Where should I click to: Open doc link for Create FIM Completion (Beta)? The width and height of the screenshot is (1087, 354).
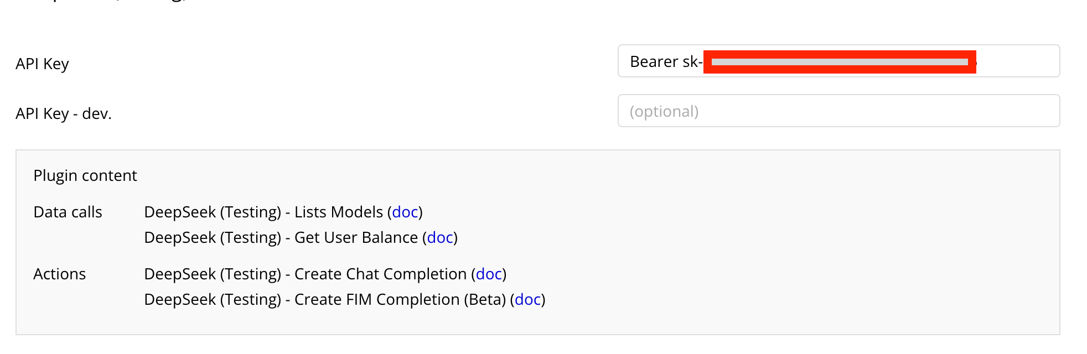[527, 300]
